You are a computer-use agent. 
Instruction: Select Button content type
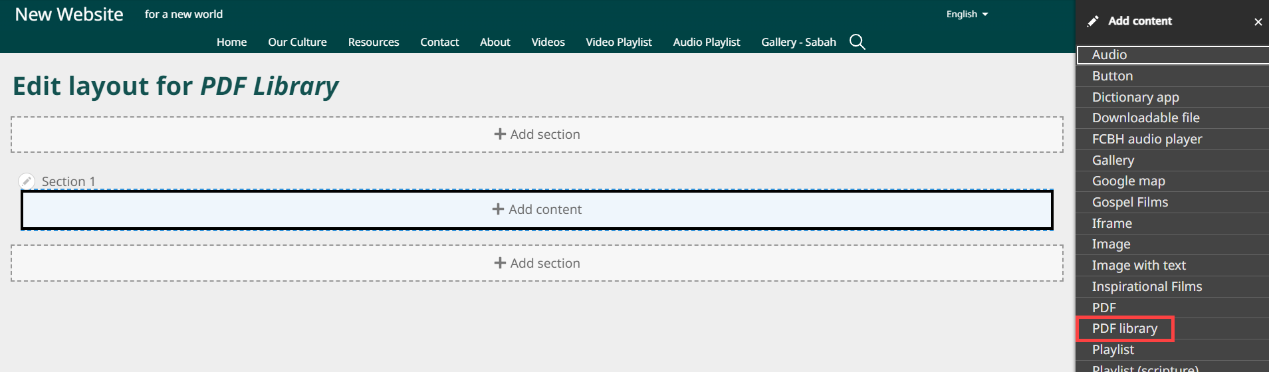pyautogui.click(x=1173, y=76)
